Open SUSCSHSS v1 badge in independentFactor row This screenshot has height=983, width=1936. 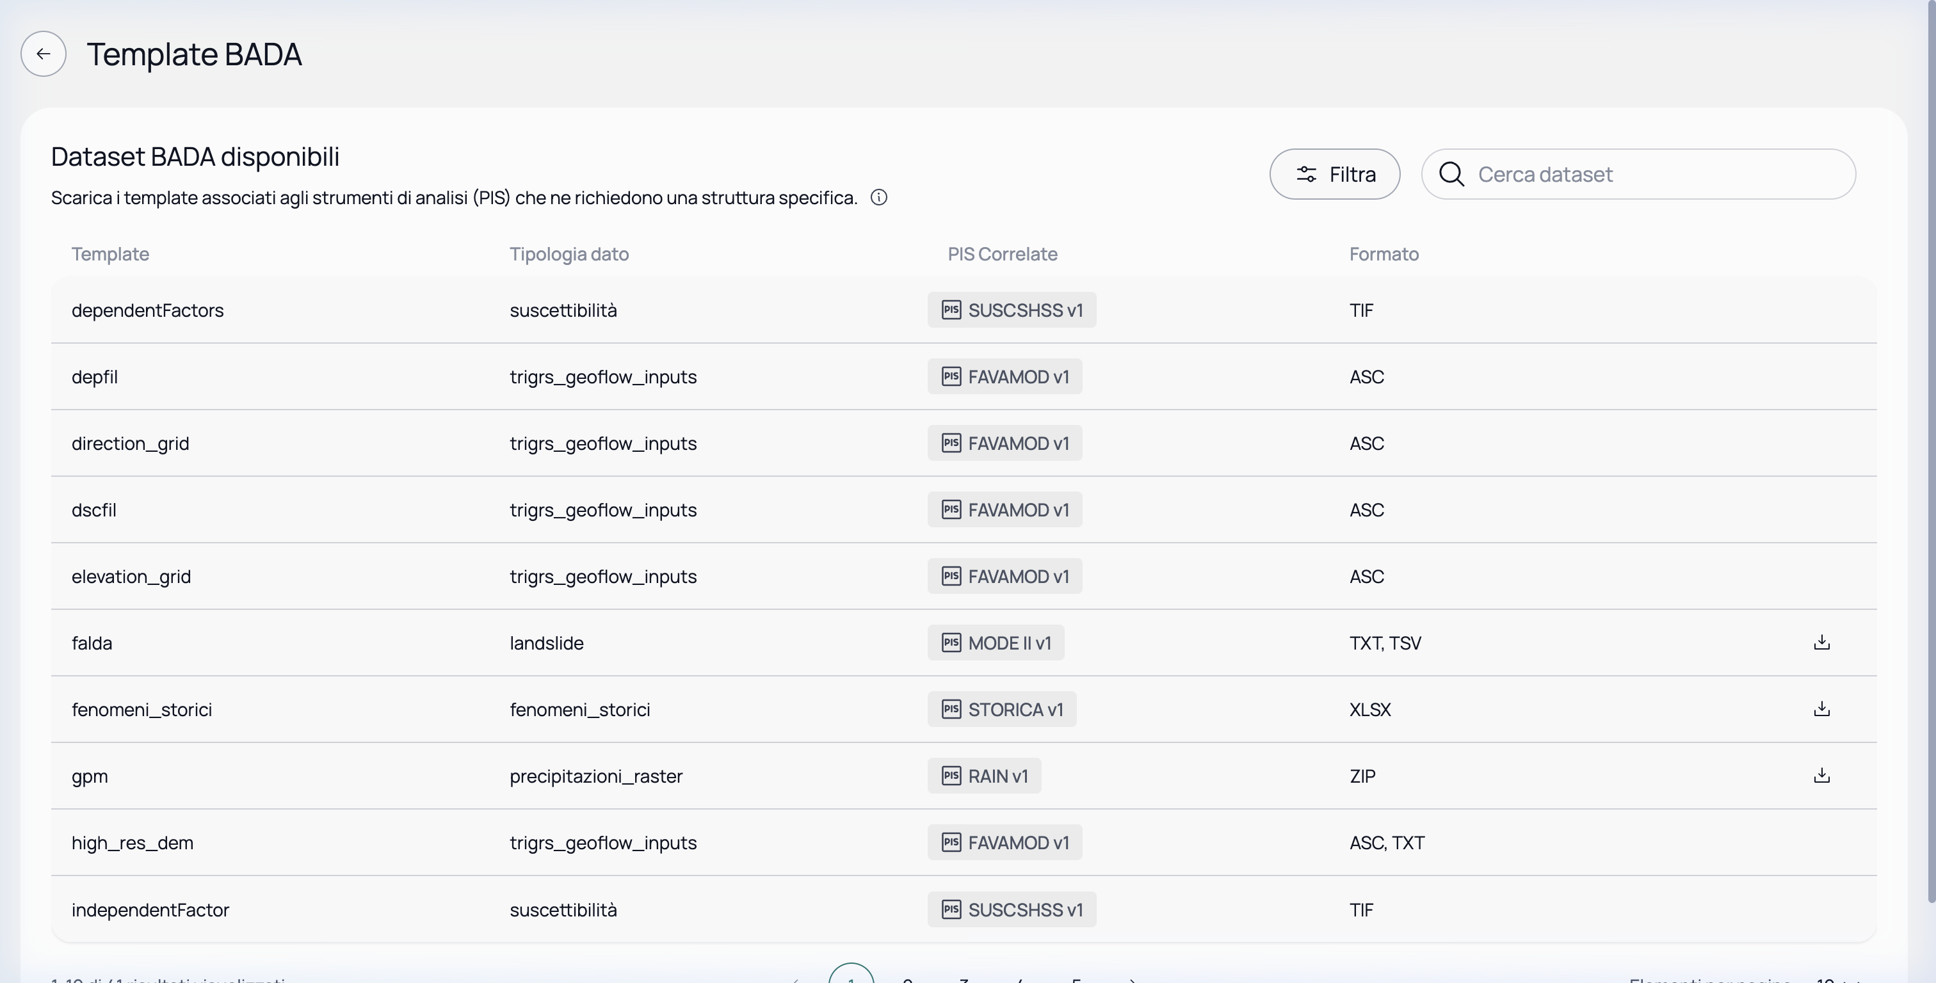pos(1012,909)
